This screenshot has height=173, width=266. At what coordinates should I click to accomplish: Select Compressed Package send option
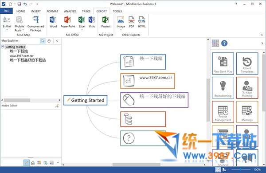pos(35,24)
